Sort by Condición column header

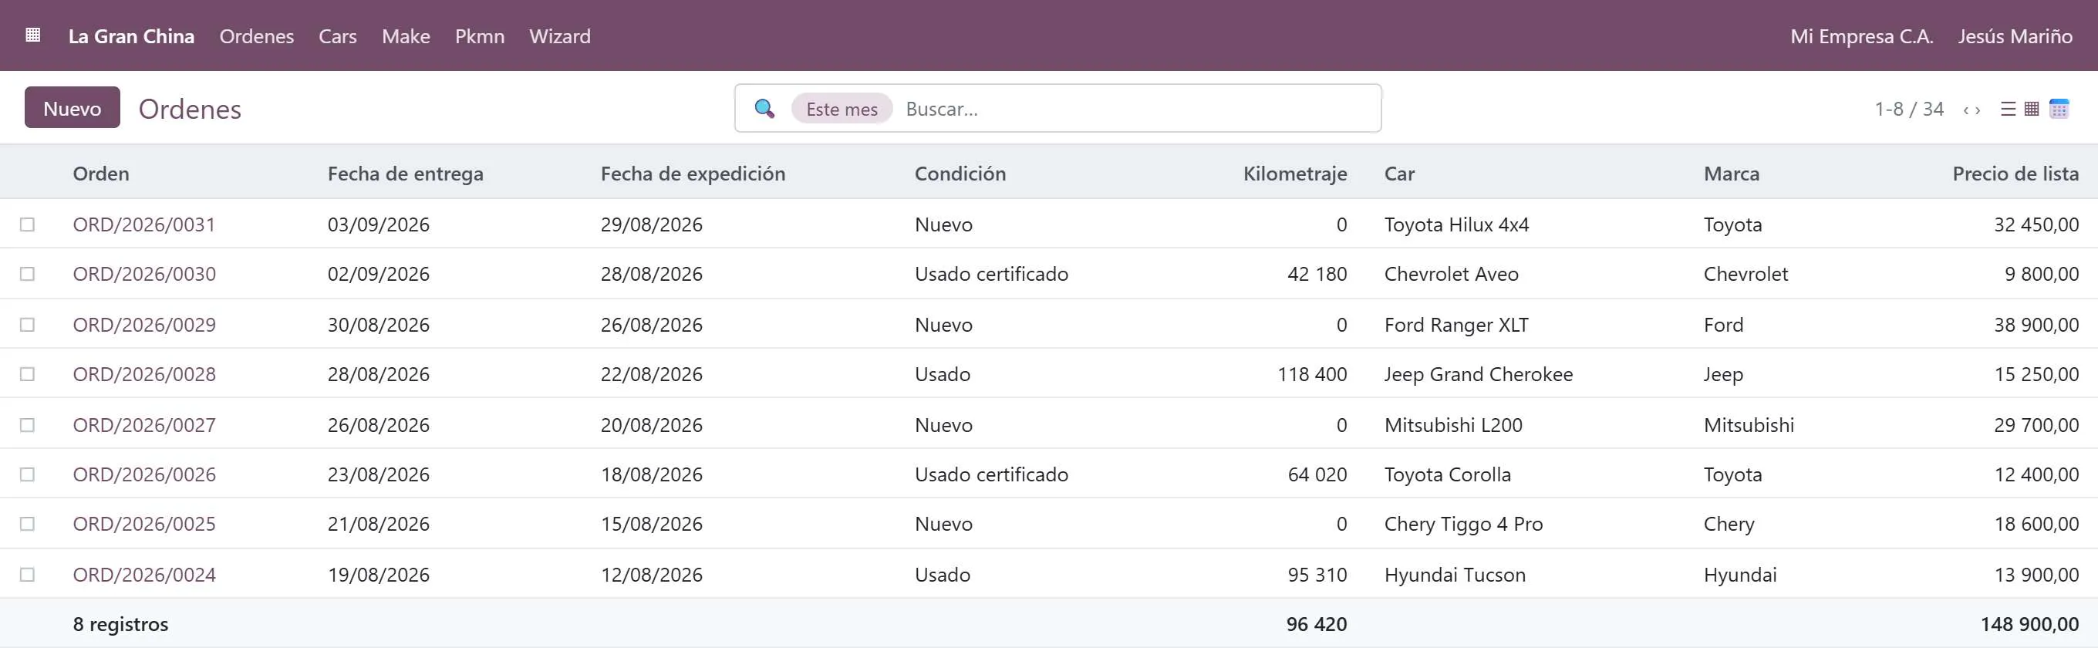960,174
